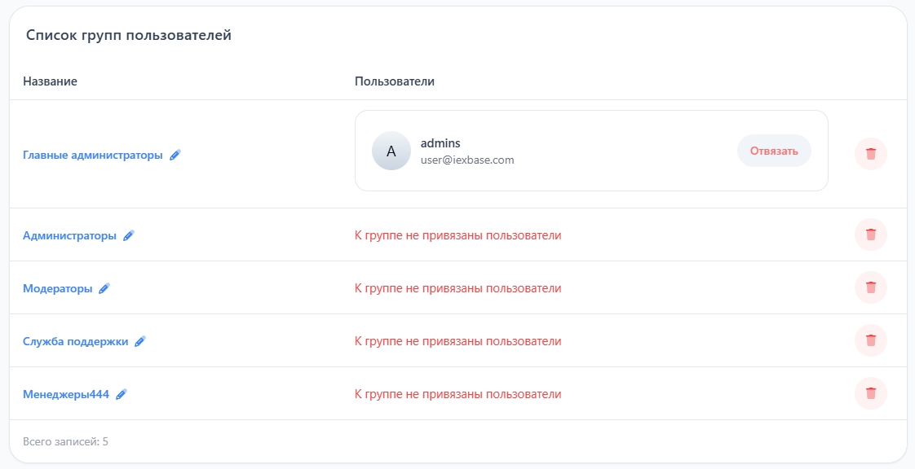Screen dimensions: 915x469
Task: Open the Главные администраторы group link
Action: point(93,155)
